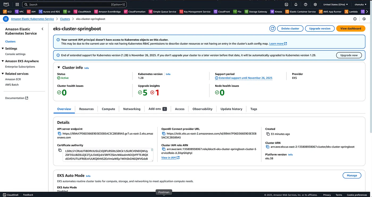
Task: Collapse the Cluster info section
Action: click(x=59, y=68)
